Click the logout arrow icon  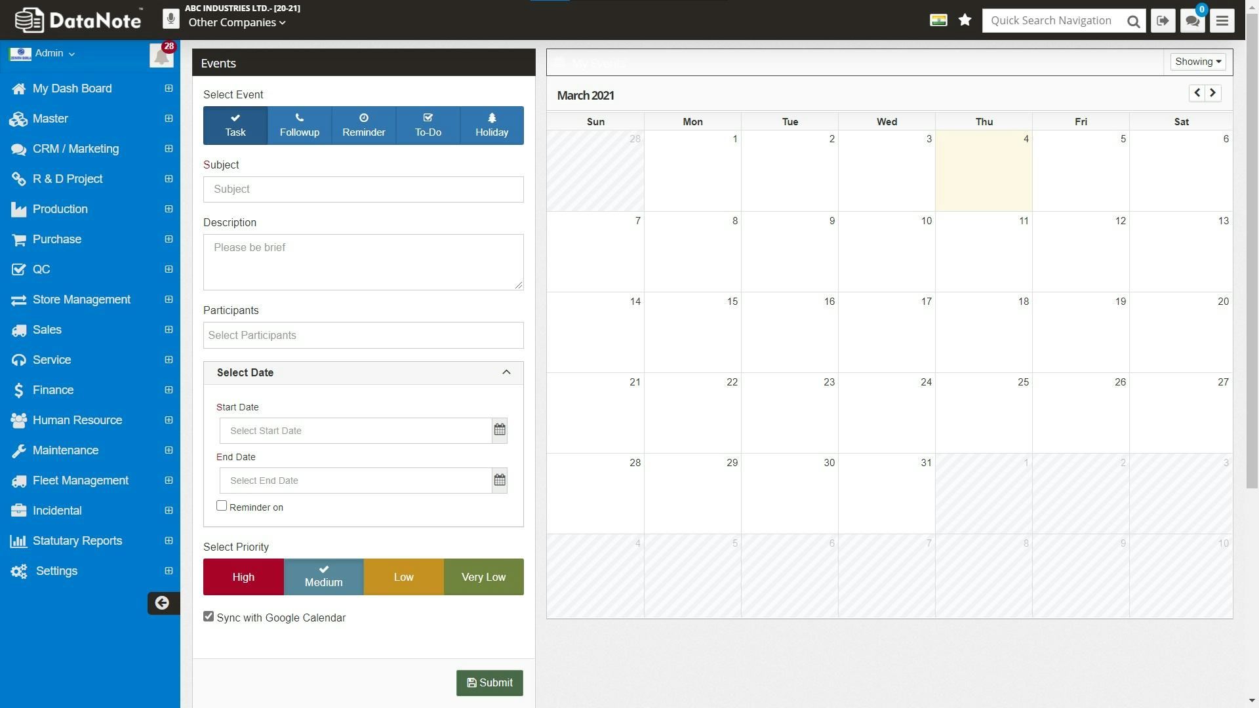pyautogui.click(x=1163, y=21)
